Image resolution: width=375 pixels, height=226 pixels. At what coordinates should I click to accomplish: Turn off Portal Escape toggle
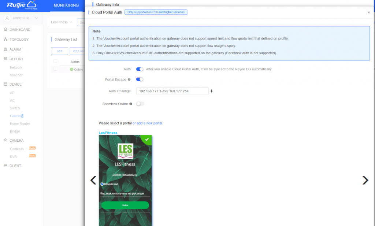(140, 79)
